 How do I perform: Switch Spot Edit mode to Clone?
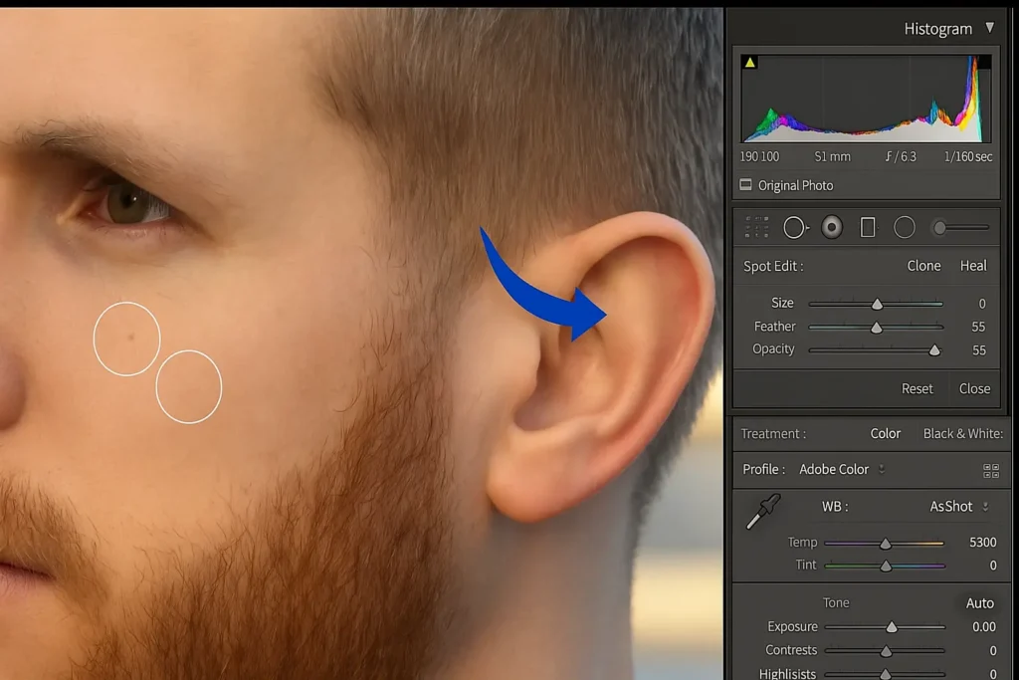click(x=923, y=266)
